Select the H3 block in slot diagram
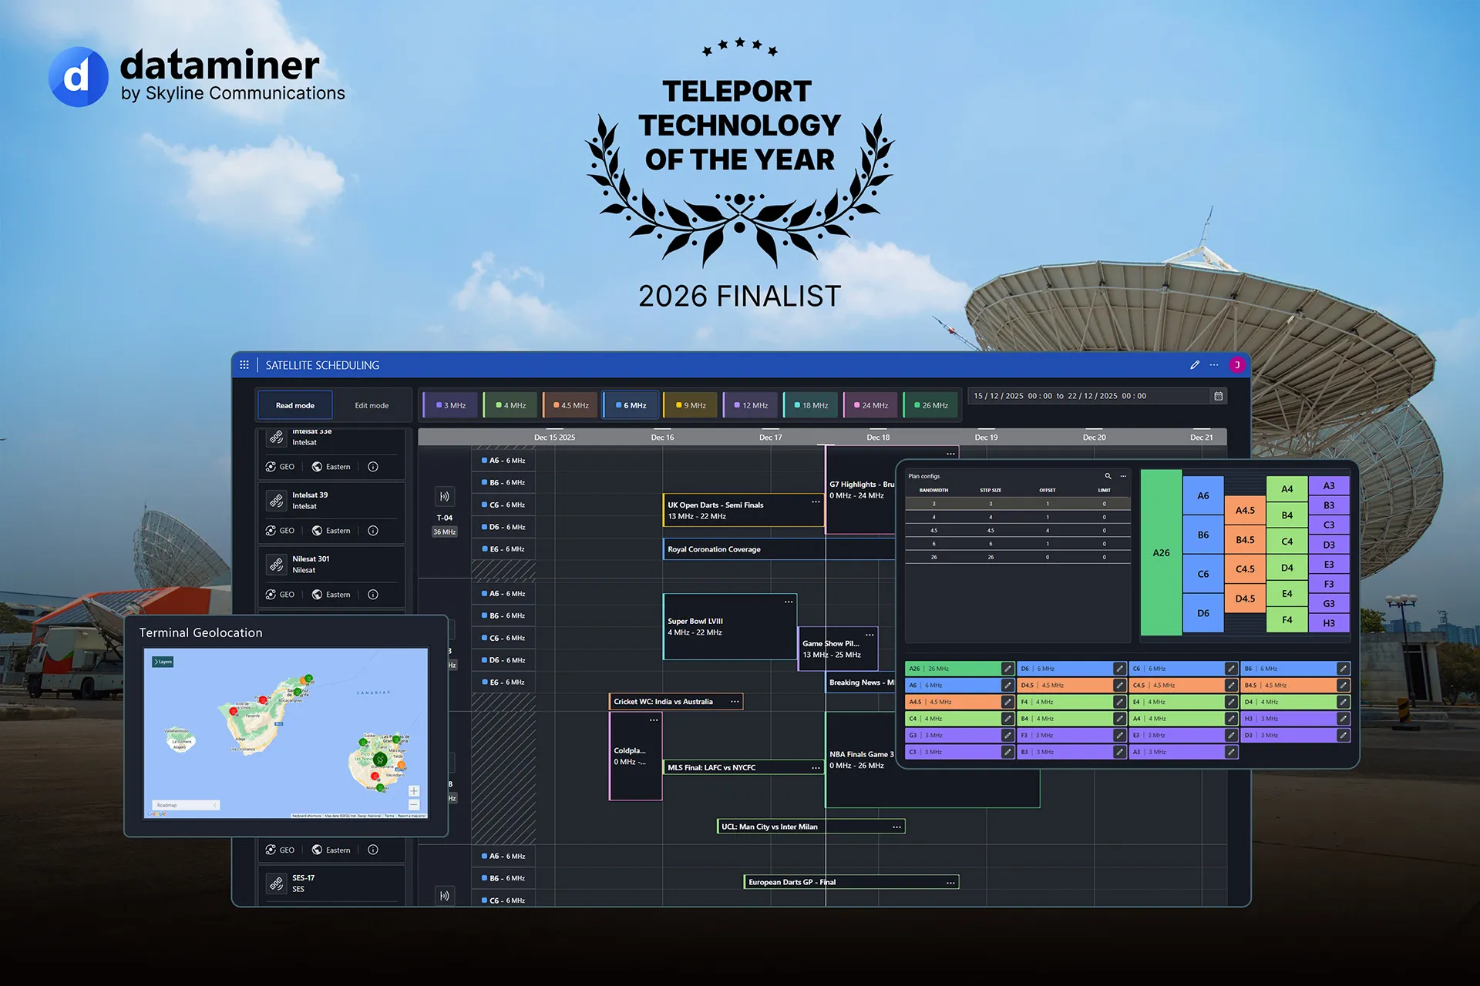Screen dimensions: 1480x986 [1329, 623]
